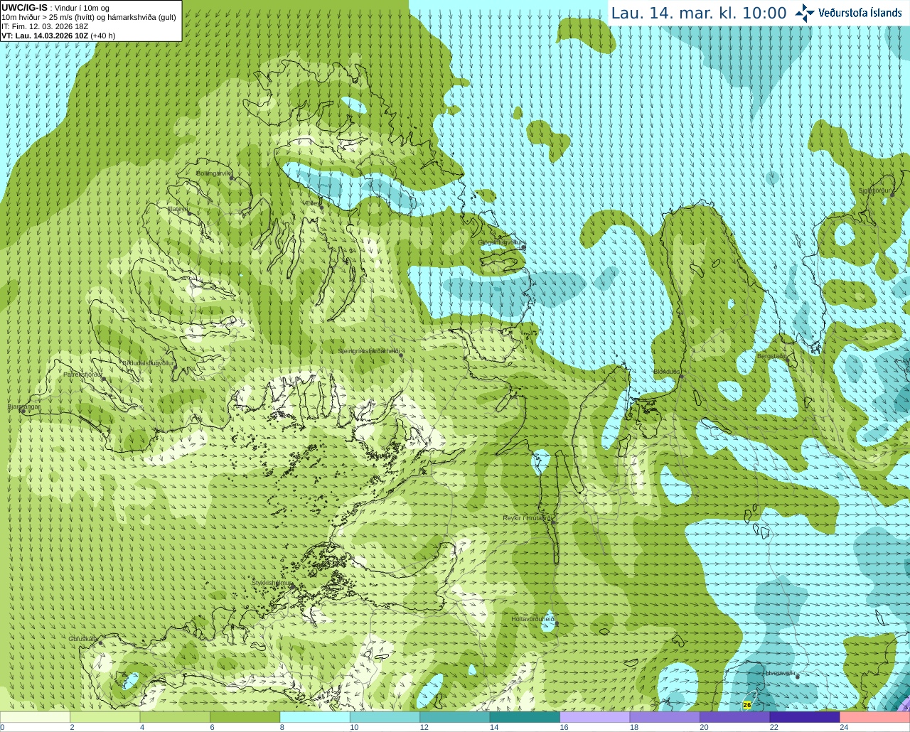Viewport: 910px width, 732px height.
Task: Click the header line 'UWC/IG-IS : Vindur í 10m og'
Action: 55,8
